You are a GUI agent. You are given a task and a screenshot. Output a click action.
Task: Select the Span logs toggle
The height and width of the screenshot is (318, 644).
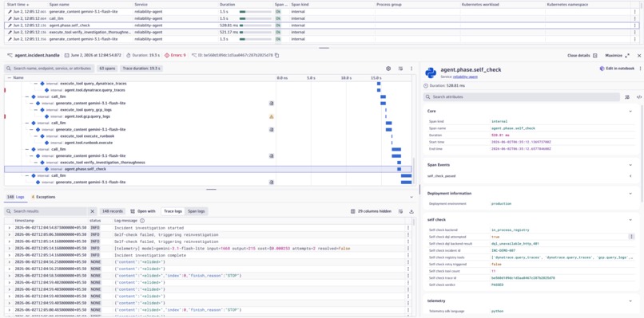(196, 211)
